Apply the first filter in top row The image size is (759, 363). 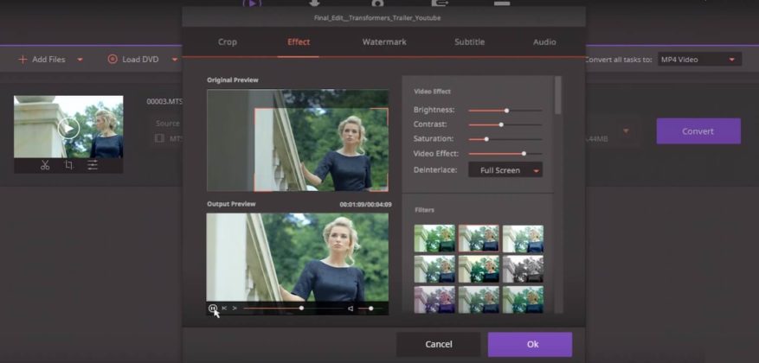click(x=434, y=239)
